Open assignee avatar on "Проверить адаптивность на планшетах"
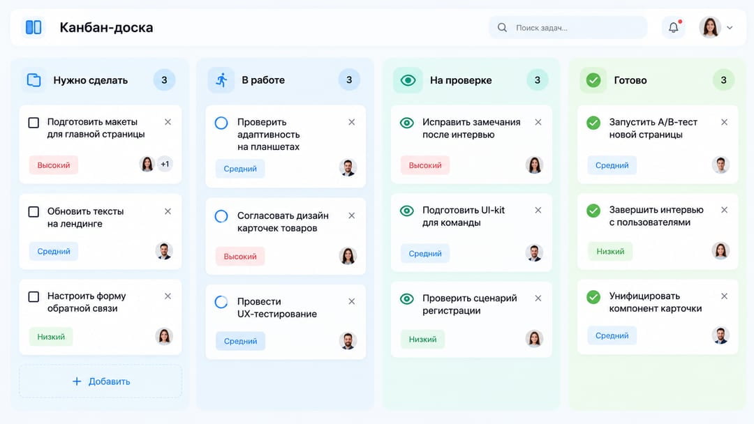The image size is (754, 424). tap(348, 167)
